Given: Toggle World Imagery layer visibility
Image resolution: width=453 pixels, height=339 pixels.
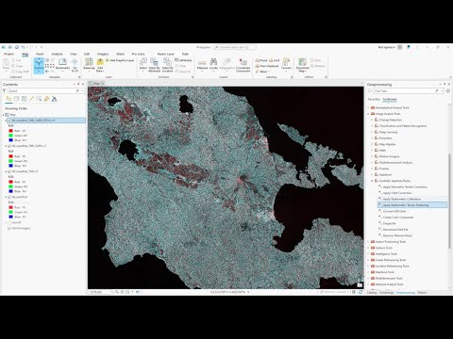Looking at the screenshot, I should [9, 229].
